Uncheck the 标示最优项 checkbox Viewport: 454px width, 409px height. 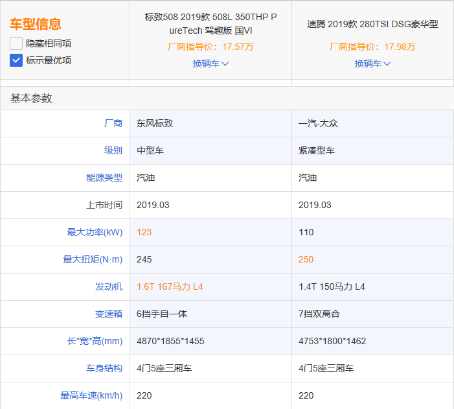click(16, 60)
